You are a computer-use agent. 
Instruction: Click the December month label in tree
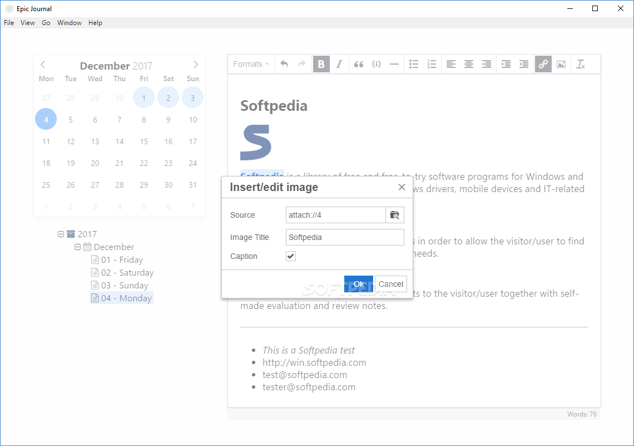[x=113, y=247]
